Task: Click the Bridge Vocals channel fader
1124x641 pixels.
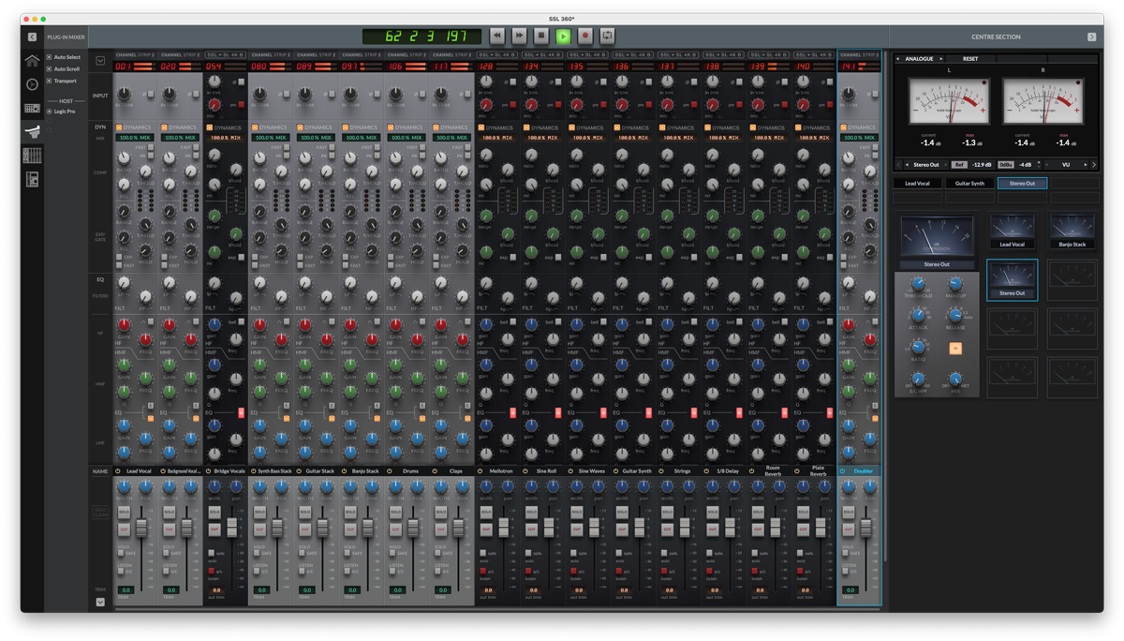Action: (x=231, y=529)
